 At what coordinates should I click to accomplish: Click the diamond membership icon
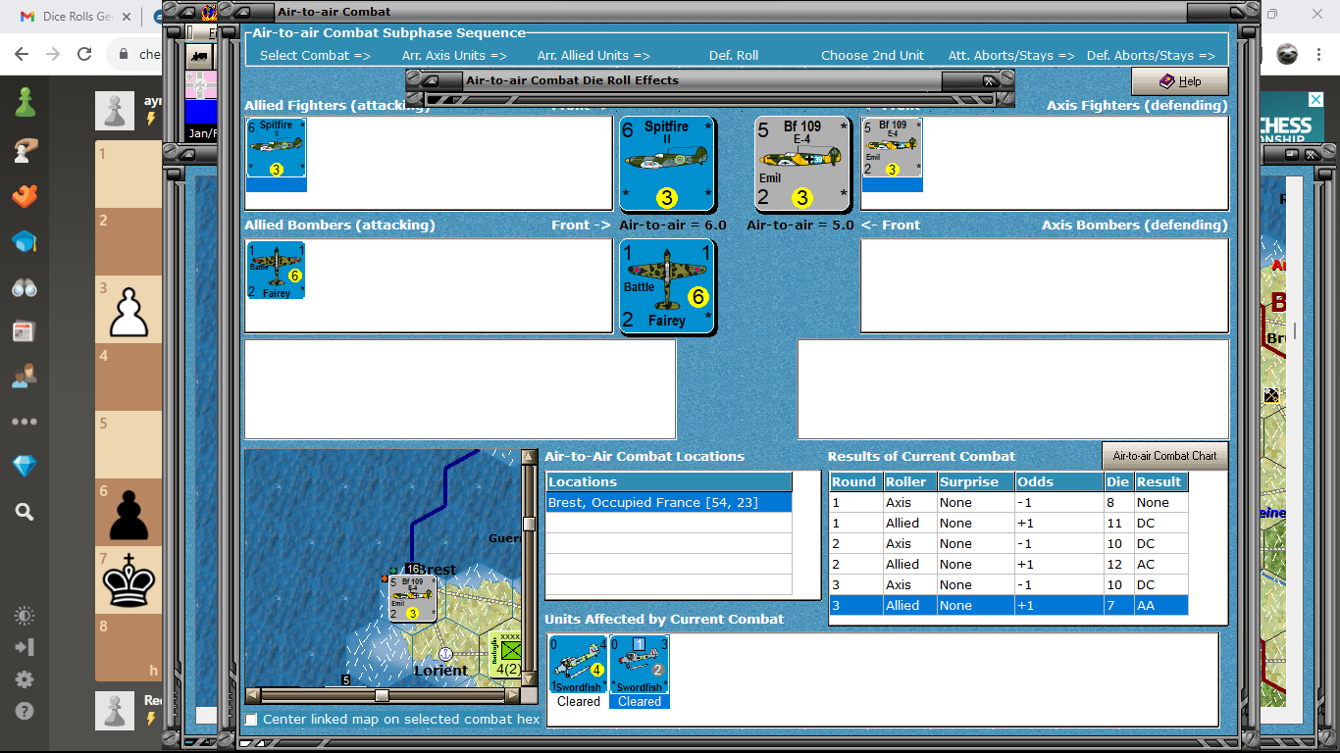[25, 467]
